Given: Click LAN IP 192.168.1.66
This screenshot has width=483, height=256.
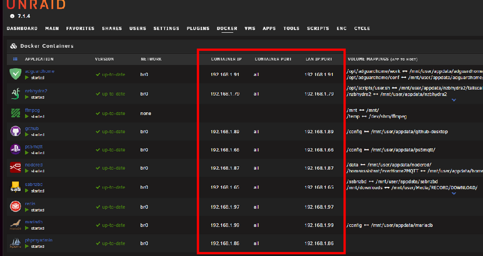Looking at the screenshot, I should (319, 150).
